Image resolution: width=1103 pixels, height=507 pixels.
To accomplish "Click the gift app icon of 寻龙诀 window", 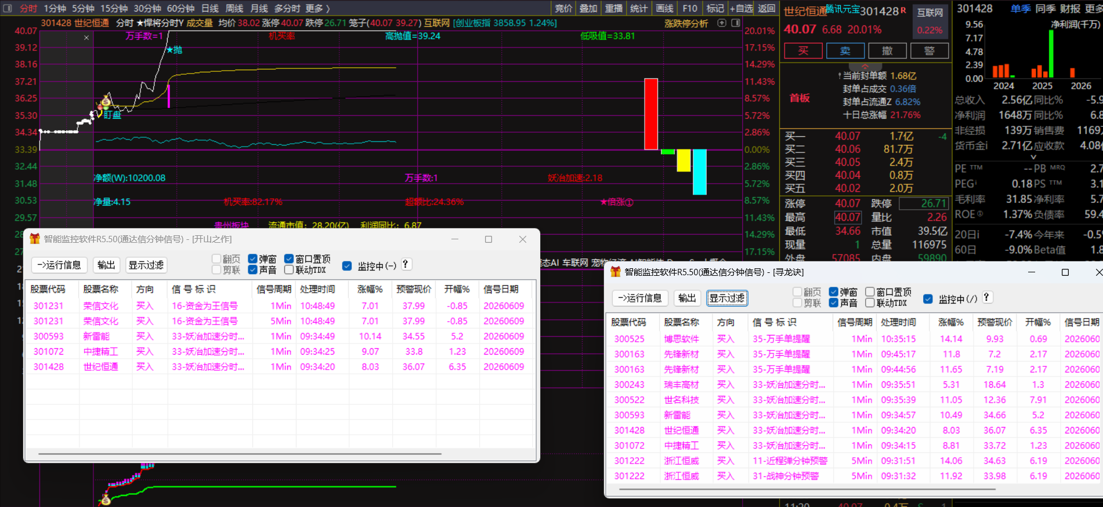I will coord(616,272).
